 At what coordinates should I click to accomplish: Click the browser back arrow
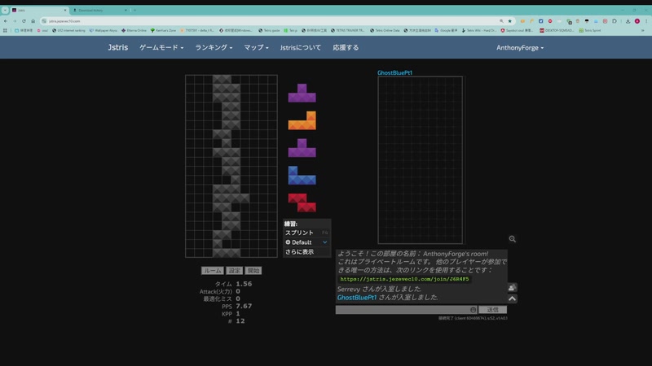[6, 21]
